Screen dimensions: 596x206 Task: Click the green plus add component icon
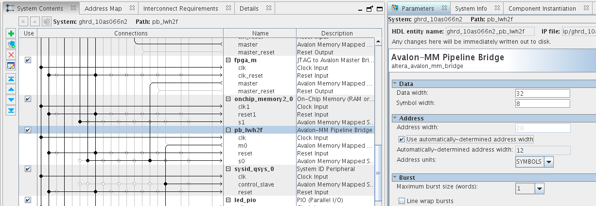(x=11, y=34)
